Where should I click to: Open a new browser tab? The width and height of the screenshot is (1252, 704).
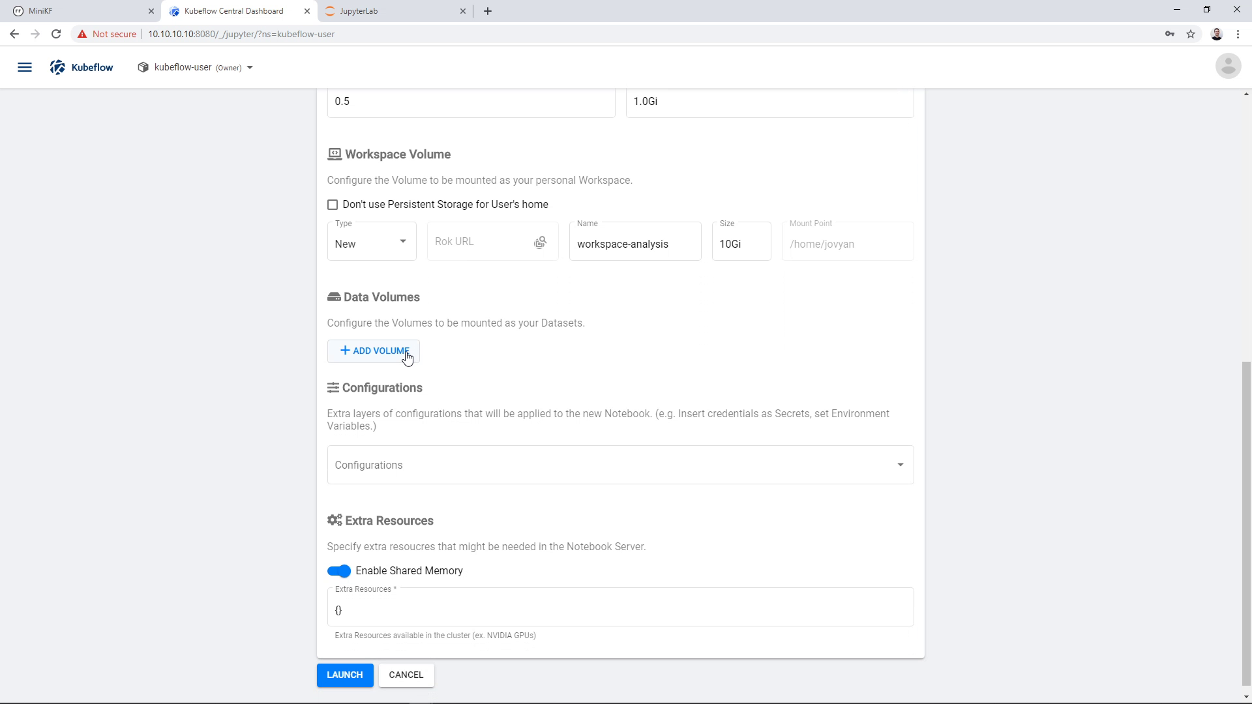click(488, 11)
